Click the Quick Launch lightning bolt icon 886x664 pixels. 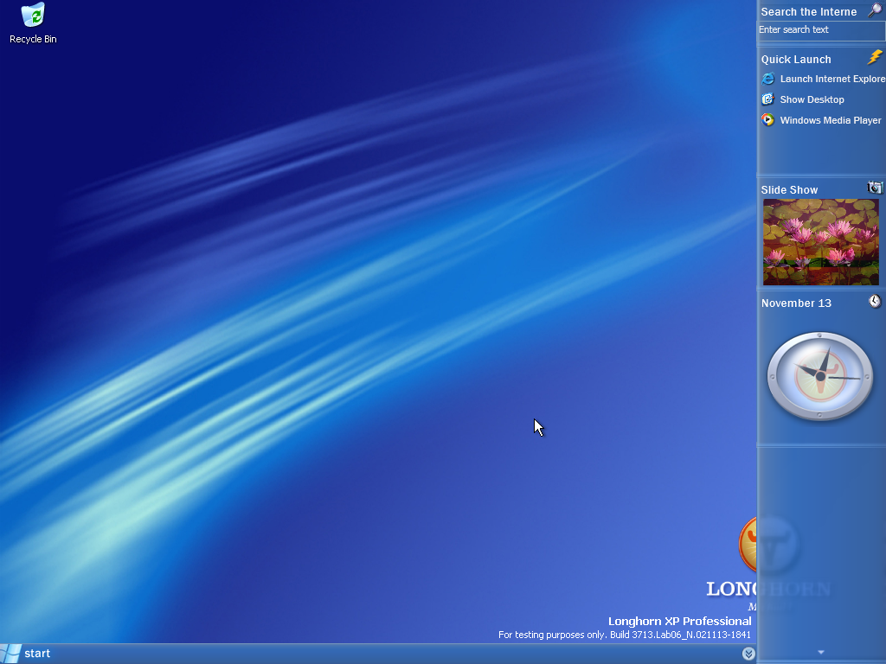[x=875, y=57]
